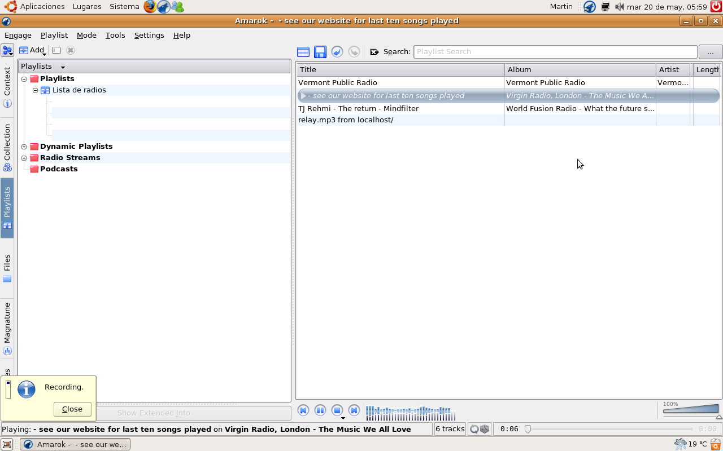This screenshot has width=723, height=451.
Task: Switch to the Collection sidebar tab
Action: coord(7,147)
